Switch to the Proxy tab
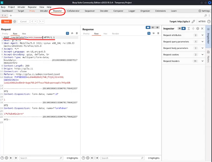Screen dimensions: 212x162 coord(32,11)
